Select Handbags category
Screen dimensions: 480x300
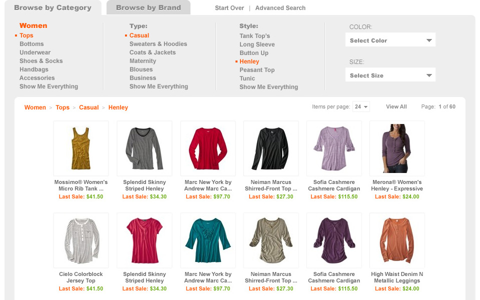[x=34, y=69]
